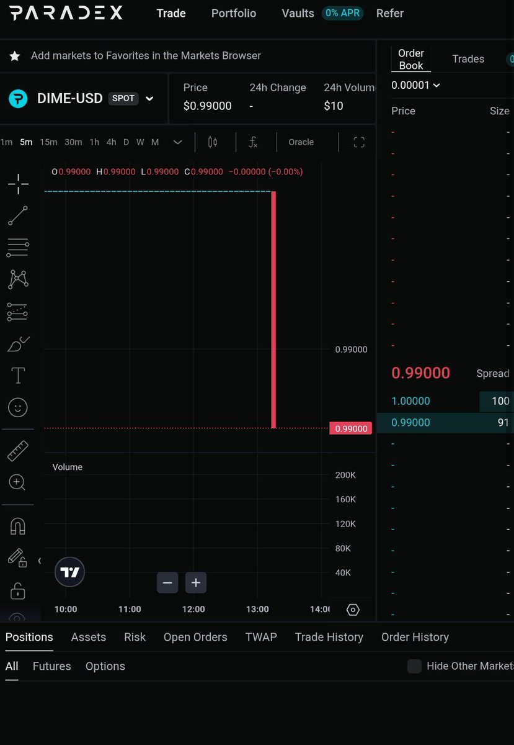Click the Oracle price button

point(301,142)
